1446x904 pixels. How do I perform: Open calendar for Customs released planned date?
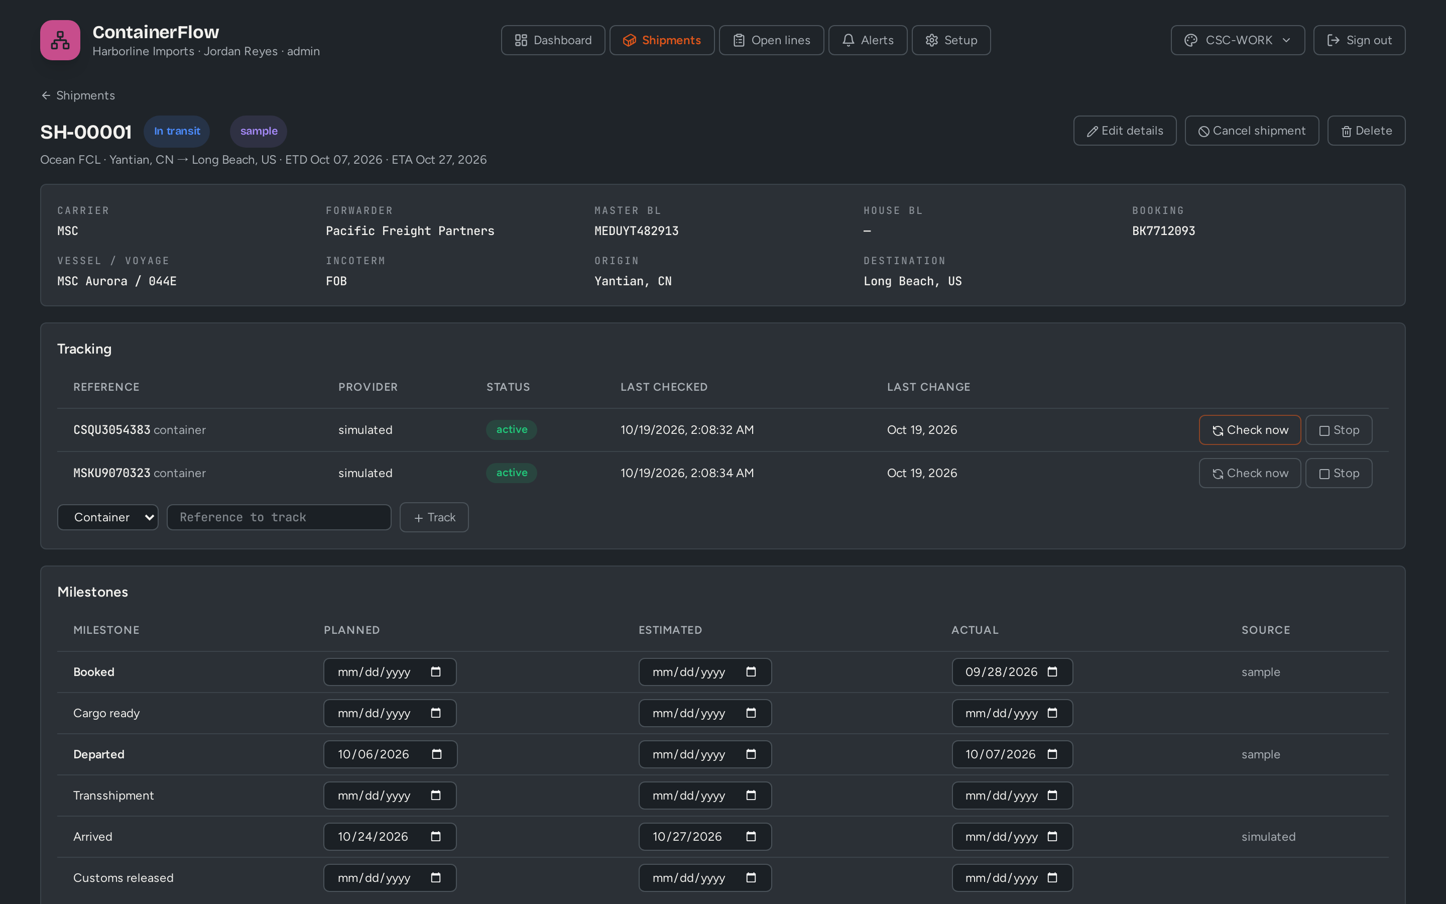[436, 878]
